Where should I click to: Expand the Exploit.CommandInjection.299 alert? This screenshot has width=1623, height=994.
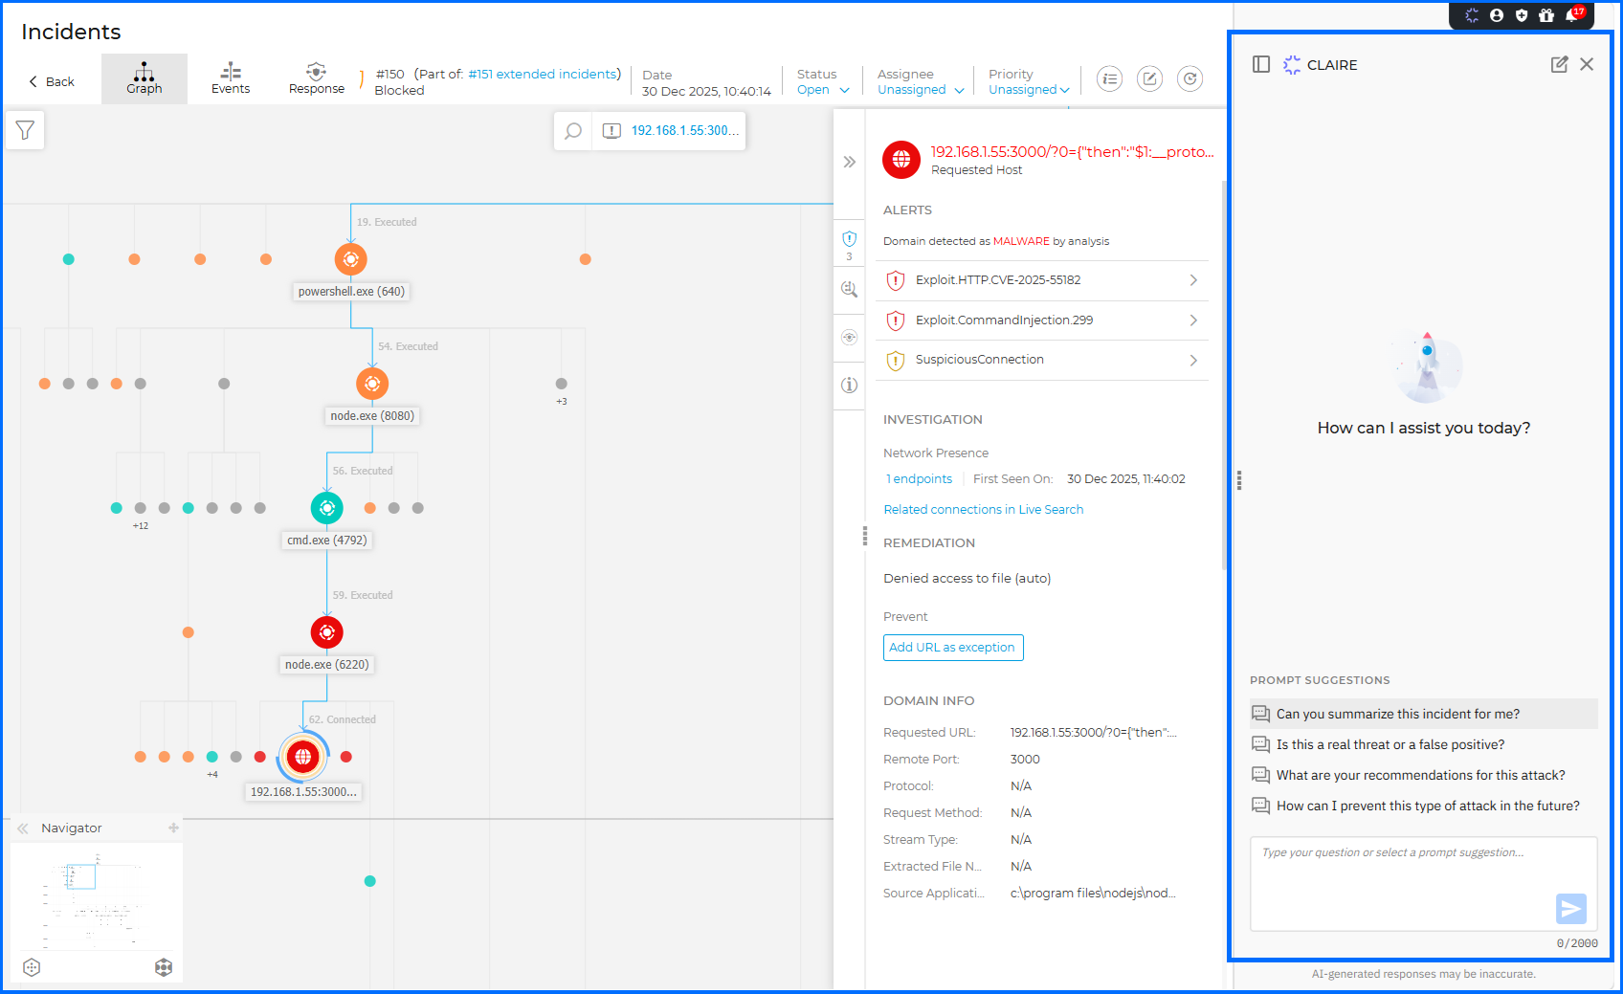coord(1042,320)
